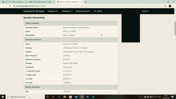Open the Geekbench 4 dropdown menu
Viewport: 176px width, 99px height.
(67, 11)
